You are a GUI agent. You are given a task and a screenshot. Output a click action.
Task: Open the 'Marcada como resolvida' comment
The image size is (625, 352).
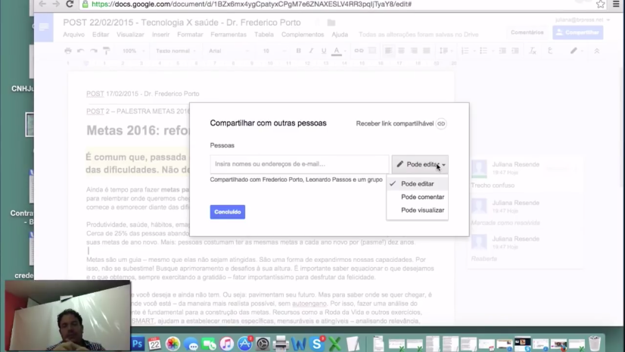[525, 213]
